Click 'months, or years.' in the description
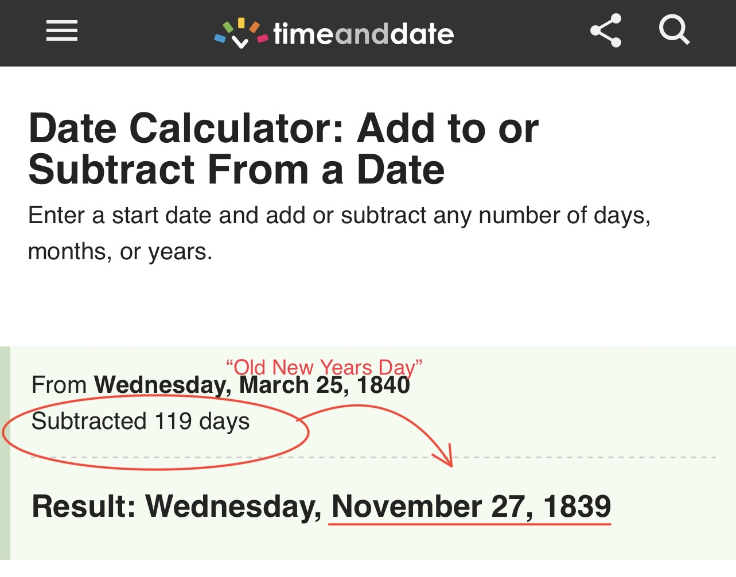The image size is (736, 577). tap(120, 252)
